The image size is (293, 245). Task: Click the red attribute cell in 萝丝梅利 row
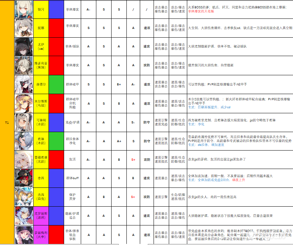[x=56, y=235]
